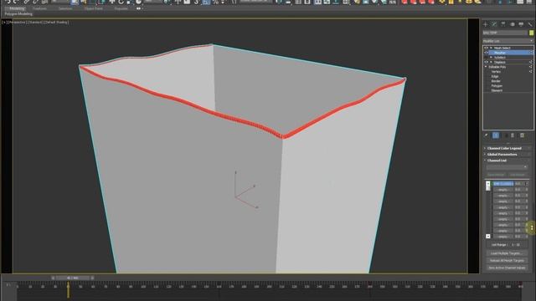
Task: Open the Motion command panel tab
Action: (x=512, y=24)
